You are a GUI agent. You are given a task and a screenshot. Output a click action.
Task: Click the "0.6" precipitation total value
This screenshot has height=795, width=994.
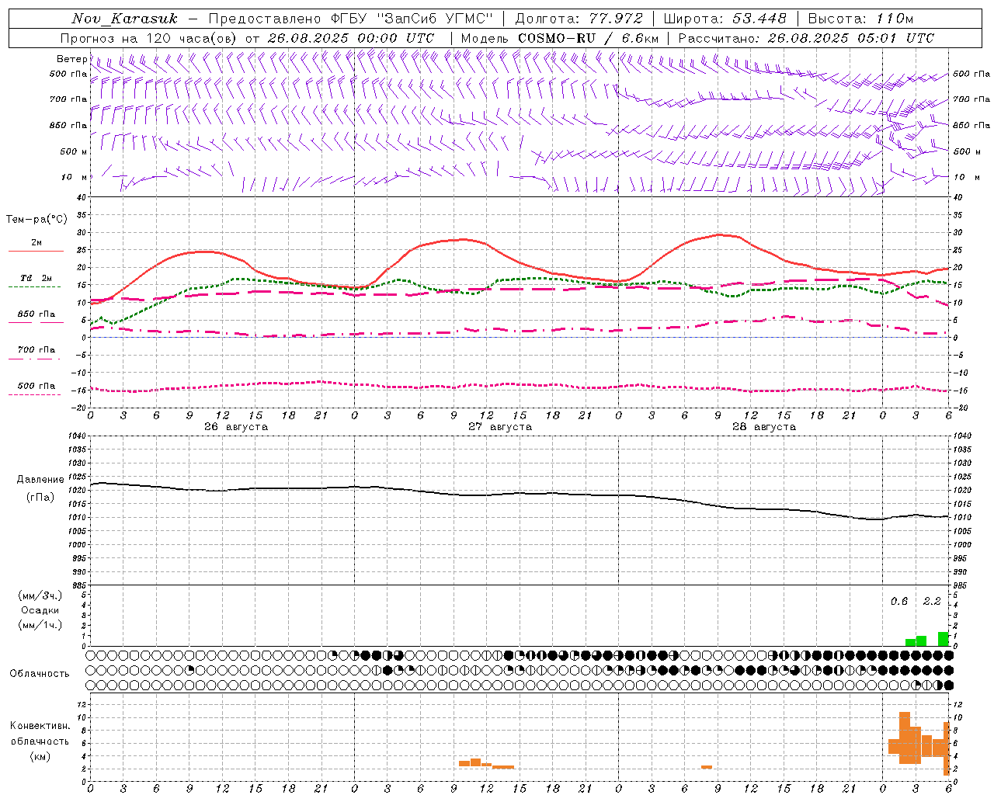coord(899,602)
